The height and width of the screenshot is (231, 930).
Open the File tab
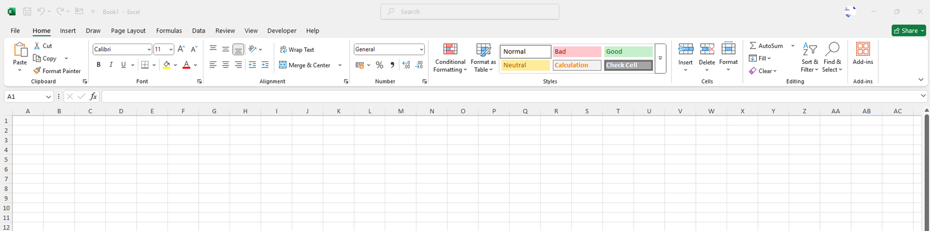15,31
